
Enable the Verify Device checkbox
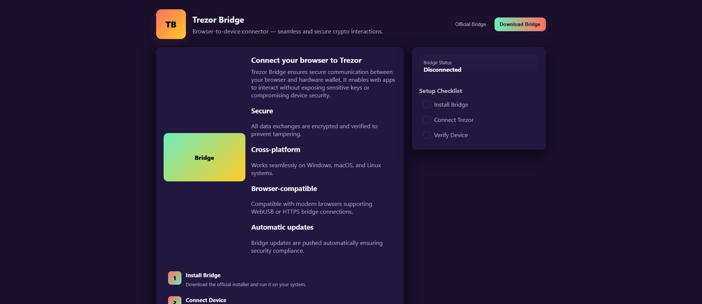coord(427,135)
